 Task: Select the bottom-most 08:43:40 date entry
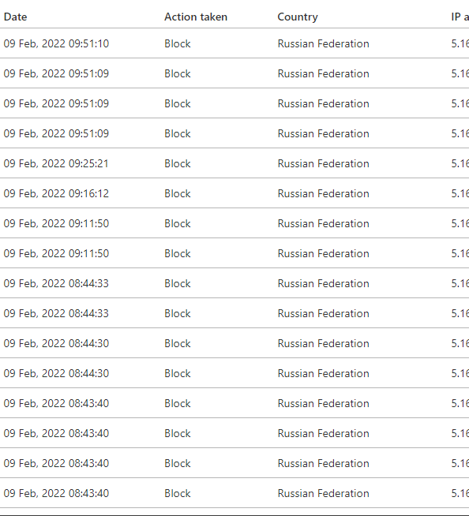(x=56, y=493)
